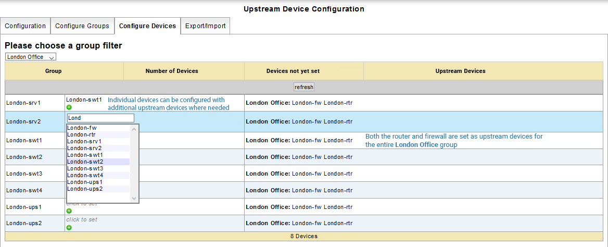Open the Configure Groups tab

82,26
